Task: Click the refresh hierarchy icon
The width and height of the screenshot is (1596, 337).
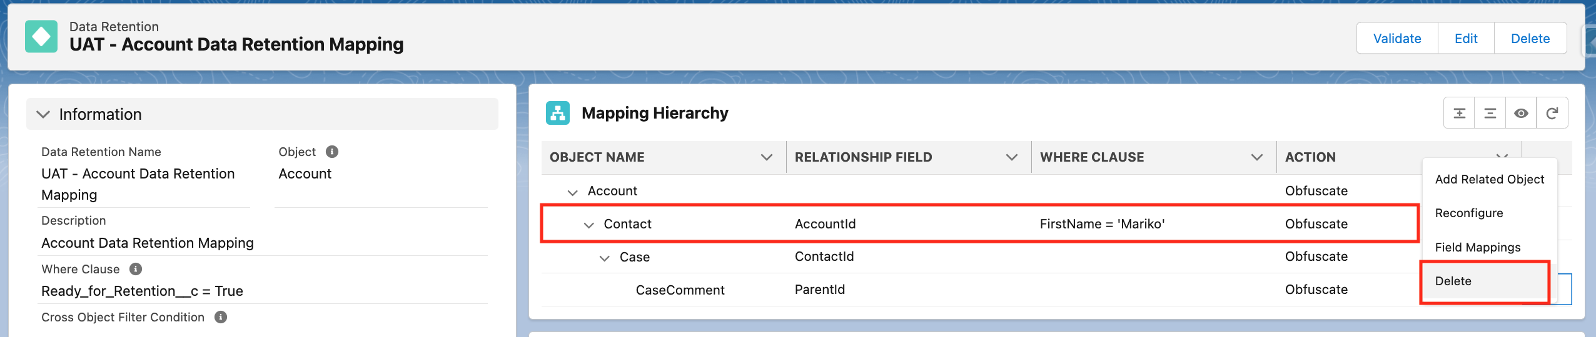Action: [1552, 113]
